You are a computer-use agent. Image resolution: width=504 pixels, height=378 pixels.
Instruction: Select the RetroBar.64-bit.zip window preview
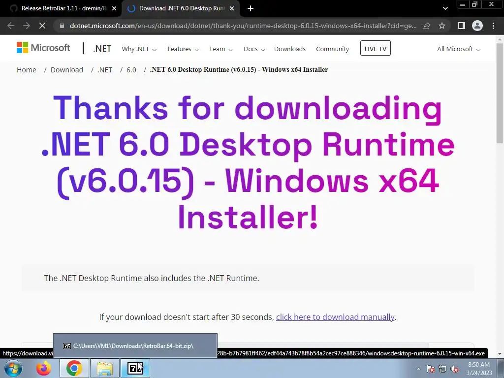135,346
